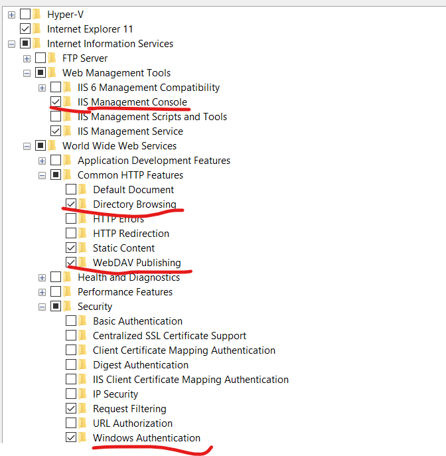Select 'URL Authorization' label
This screenshot has width=446, height=456.
pos(133,423)
